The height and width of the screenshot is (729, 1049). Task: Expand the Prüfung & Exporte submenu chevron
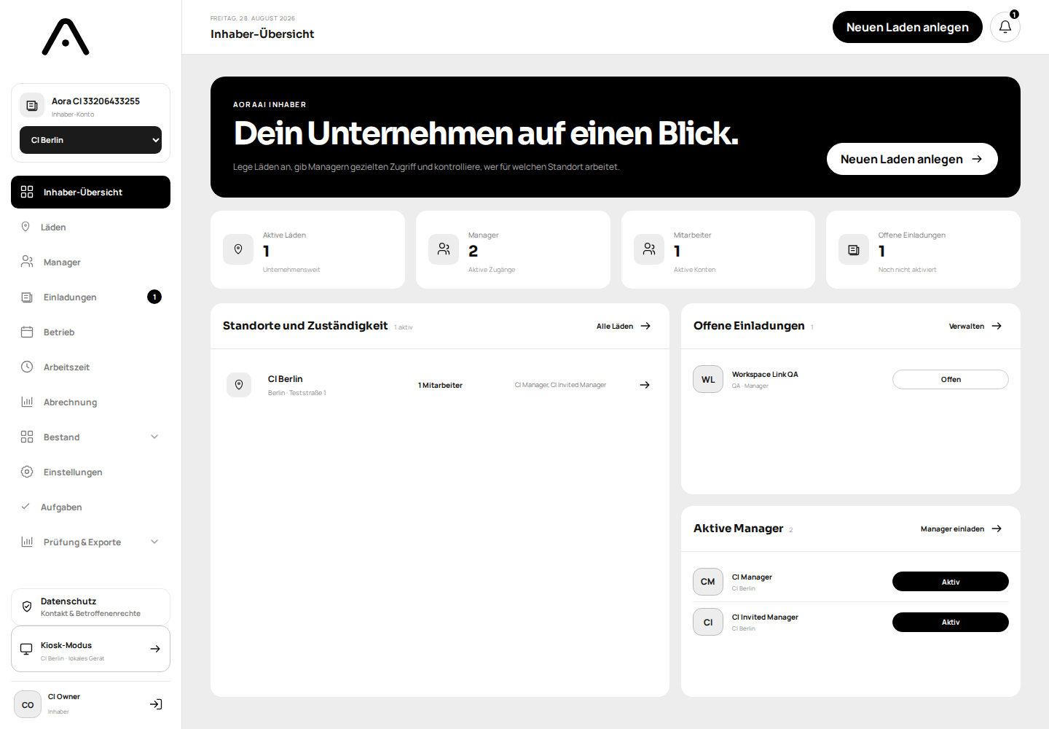(x=154, y=542)
